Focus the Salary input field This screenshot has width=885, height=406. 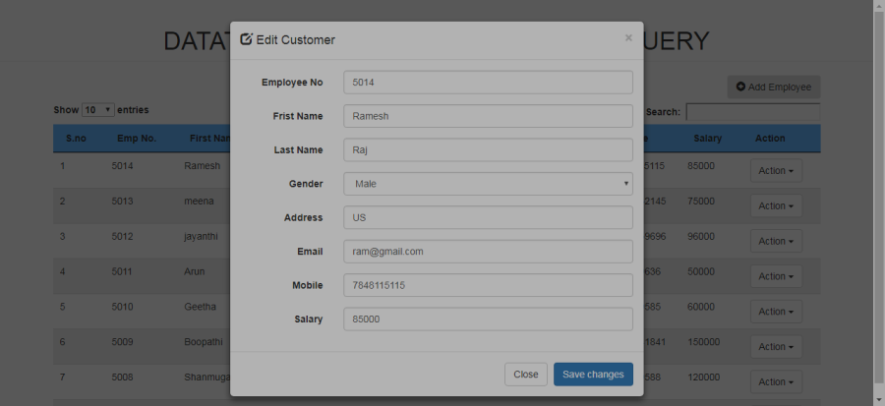click(488, 319)
